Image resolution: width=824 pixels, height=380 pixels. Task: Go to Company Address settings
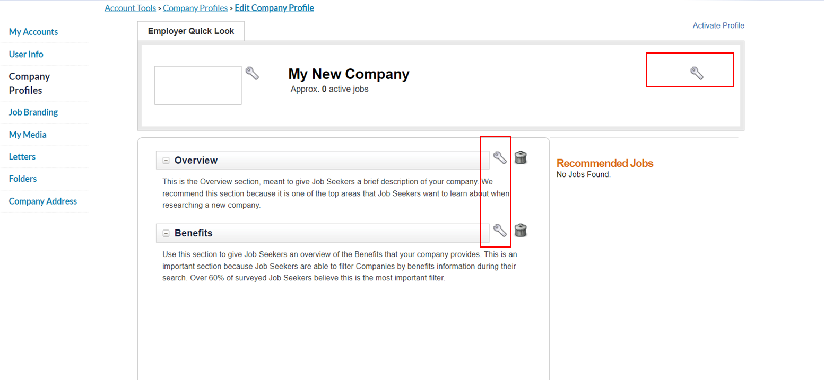tap(42, 201)
